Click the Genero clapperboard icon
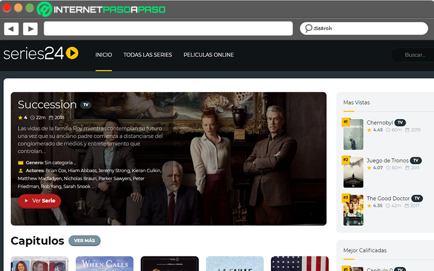 click(x=21, y=163)
